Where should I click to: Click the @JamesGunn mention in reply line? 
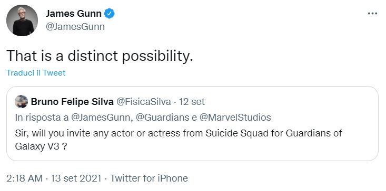coord(100,118)
